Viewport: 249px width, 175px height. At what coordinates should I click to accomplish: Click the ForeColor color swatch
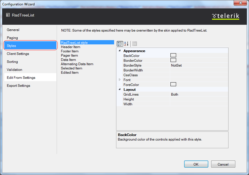point(173,84)
